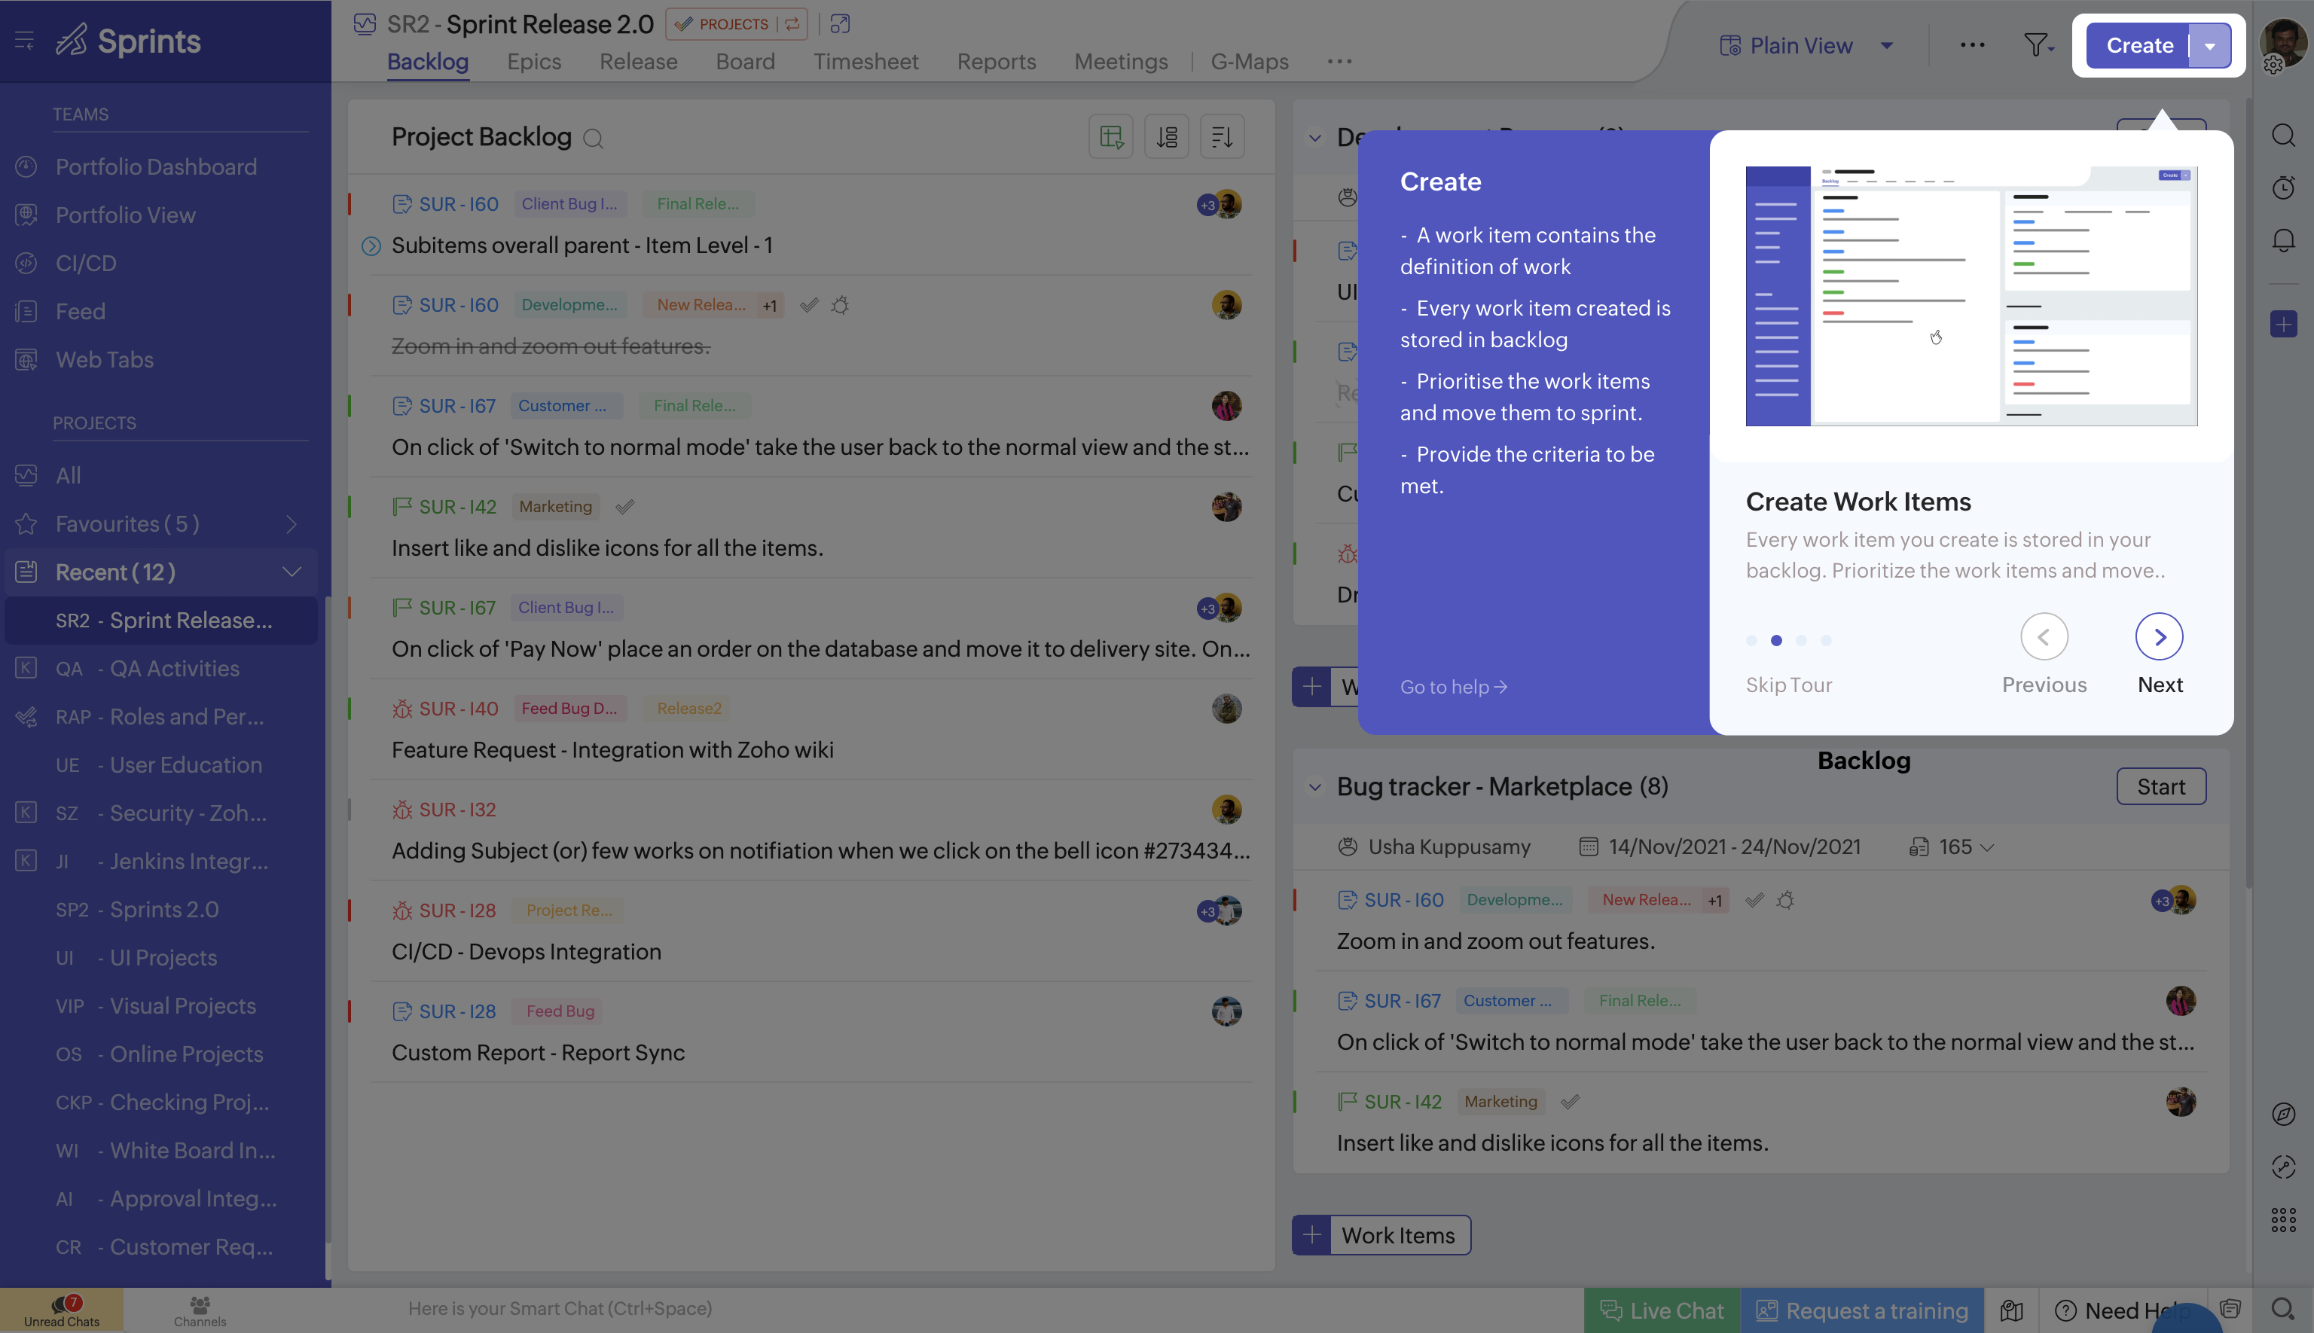This screenshot has height=1333, width=2314.
Task: Click Next in the Create Work Items tour
Action: [x=2160, y=636]
